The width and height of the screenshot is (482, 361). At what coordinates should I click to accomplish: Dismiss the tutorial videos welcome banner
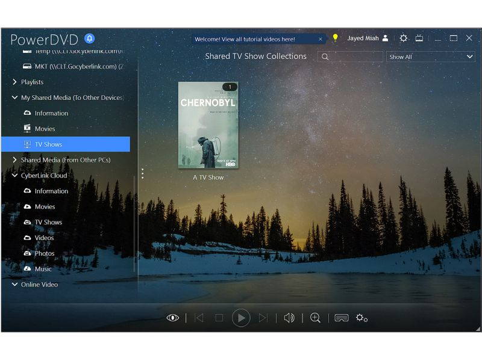pos(320,39)
